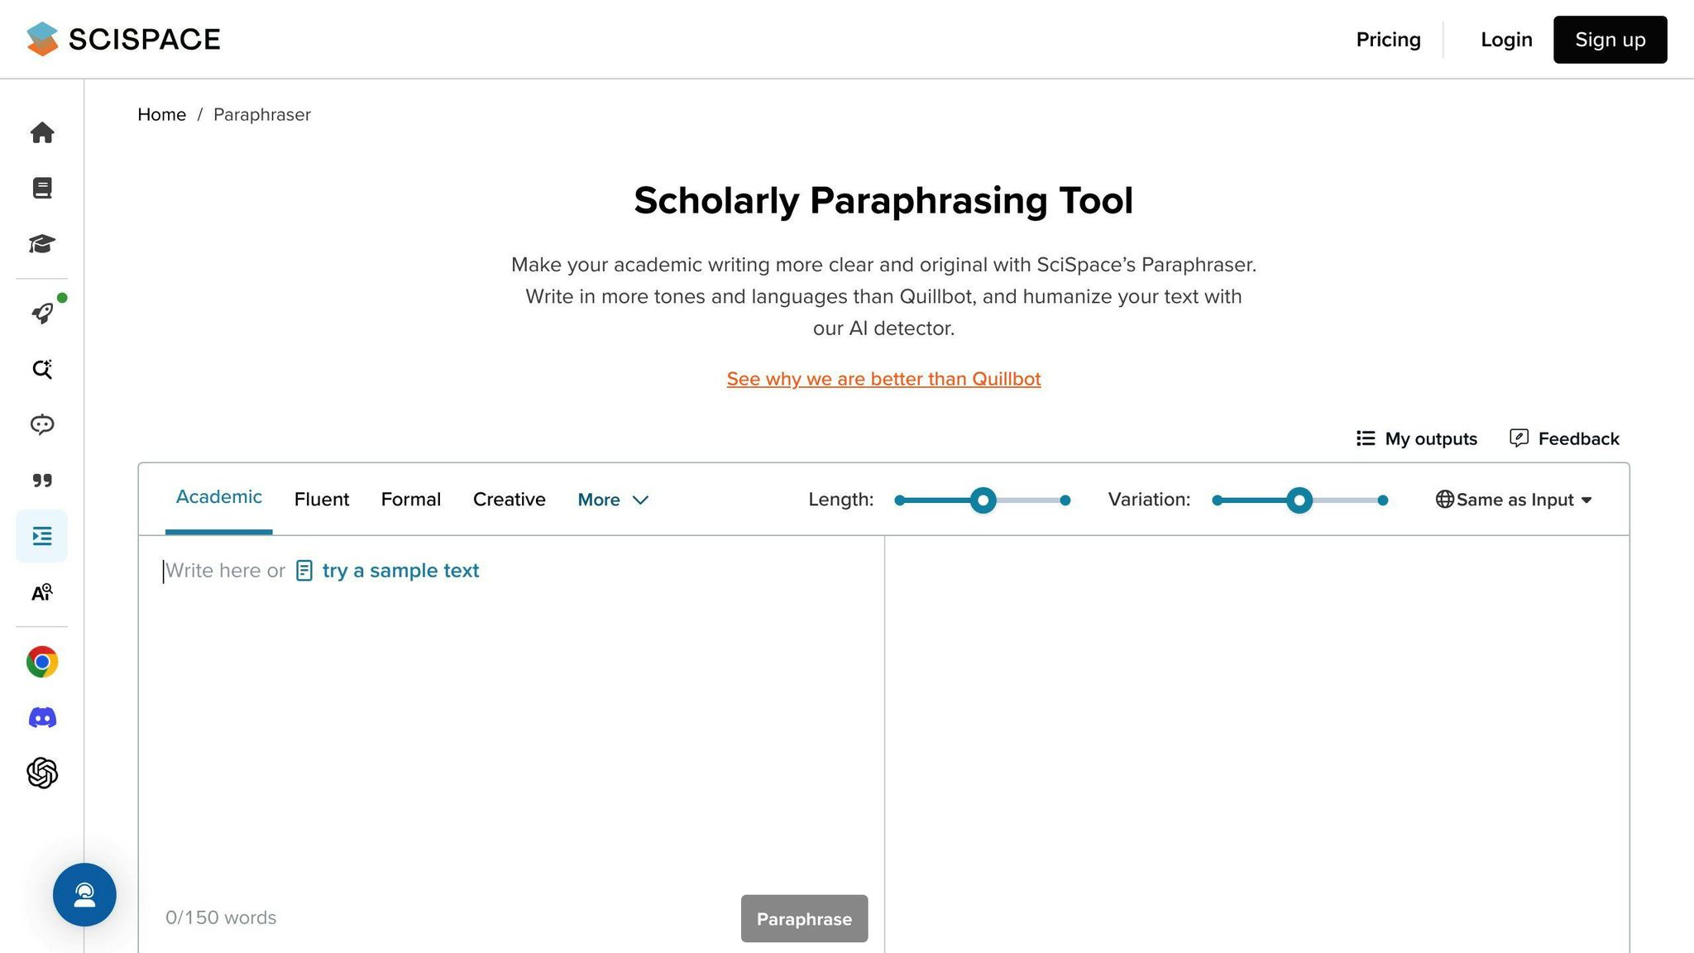Launch the chatbot sidebar tool
Image resolution: width=1694 pixels, height=953 pixels.
point(41,424)
